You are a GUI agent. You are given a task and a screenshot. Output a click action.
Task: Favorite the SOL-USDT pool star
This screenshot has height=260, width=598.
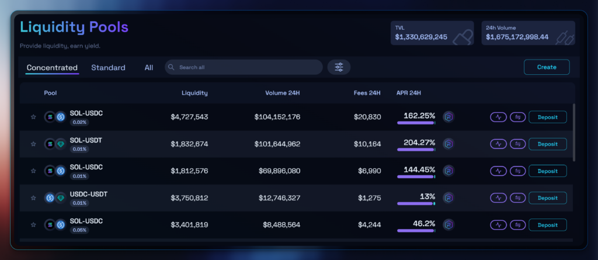[33, 144]
